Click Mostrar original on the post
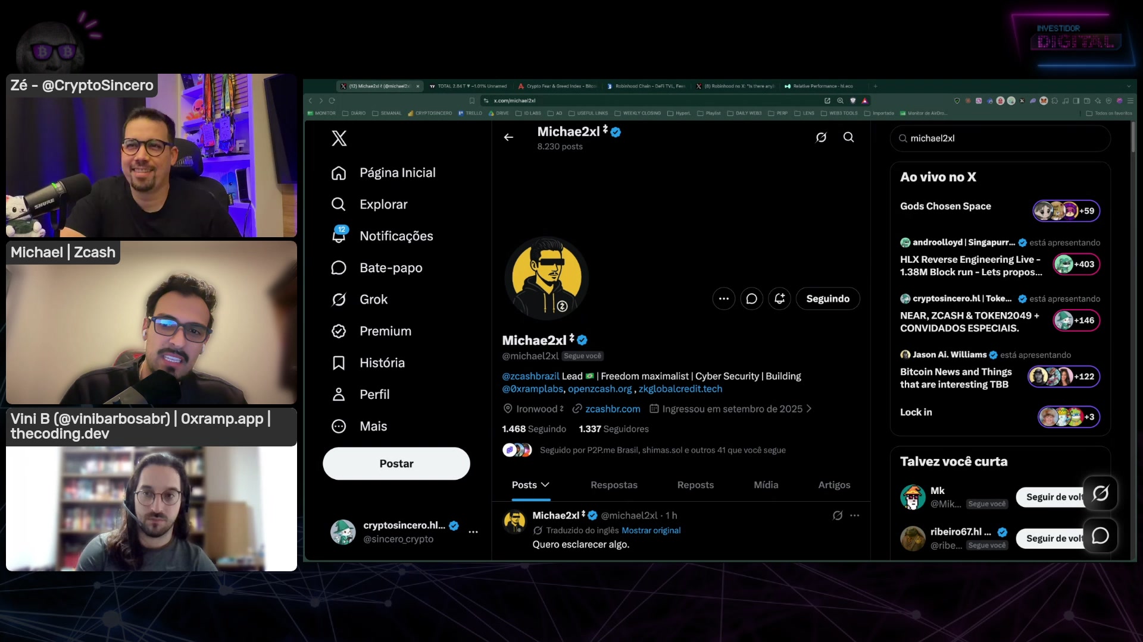The image size is (1143, 642). pyautogui.click(x=651, y=530)
